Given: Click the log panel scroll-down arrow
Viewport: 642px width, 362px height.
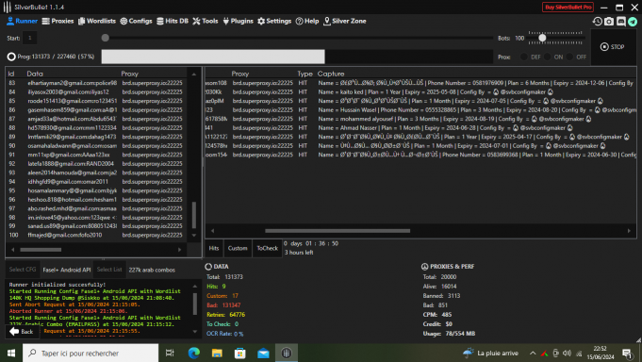Looking at the screenshot, I should [195, 332].
